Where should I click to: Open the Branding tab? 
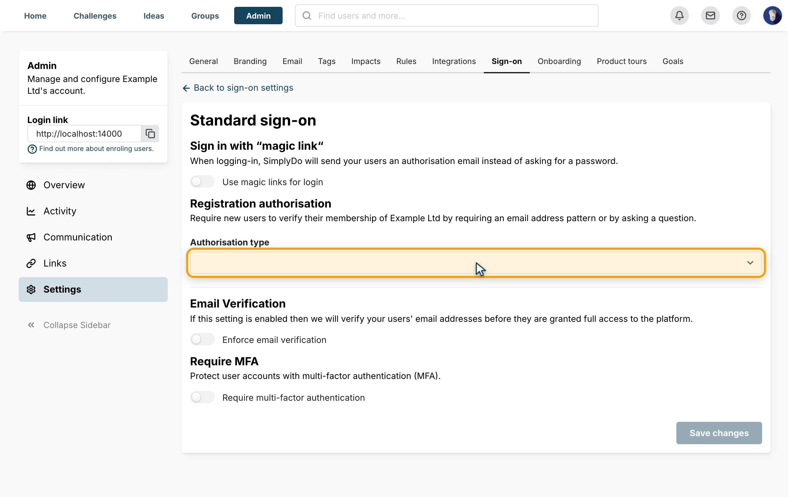coord(250,61)
